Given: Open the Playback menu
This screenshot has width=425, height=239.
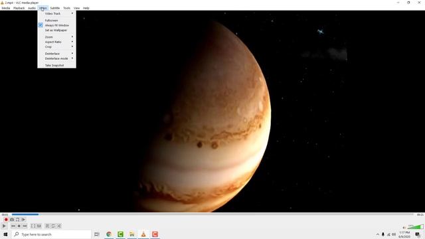Looking at the screenshot, I should (19, 8).
